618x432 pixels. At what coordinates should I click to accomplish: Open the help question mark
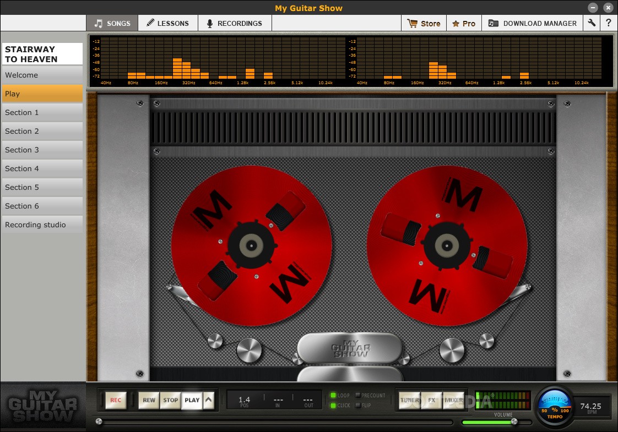coord(609,23)
